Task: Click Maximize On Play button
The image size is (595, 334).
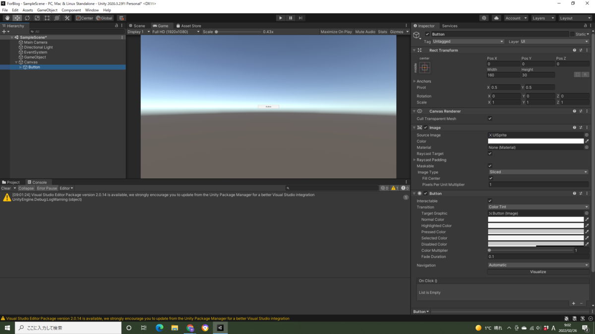Action: pos(336,32)
